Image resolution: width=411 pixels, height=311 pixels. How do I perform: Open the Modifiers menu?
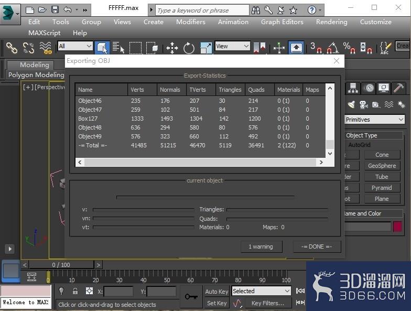pyautogui.click(x=191, y=22)
